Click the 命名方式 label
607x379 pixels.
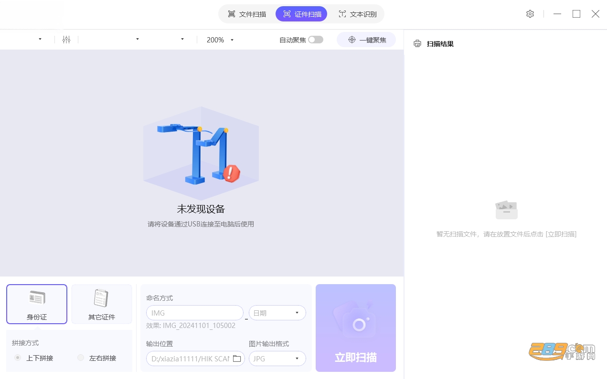coord(160,298)
